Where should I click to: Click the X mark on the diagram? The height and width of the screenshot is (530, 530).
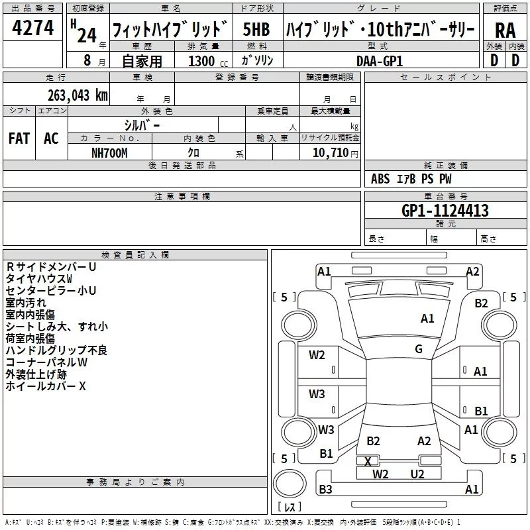pyautogui.click(x=368, y=461)
